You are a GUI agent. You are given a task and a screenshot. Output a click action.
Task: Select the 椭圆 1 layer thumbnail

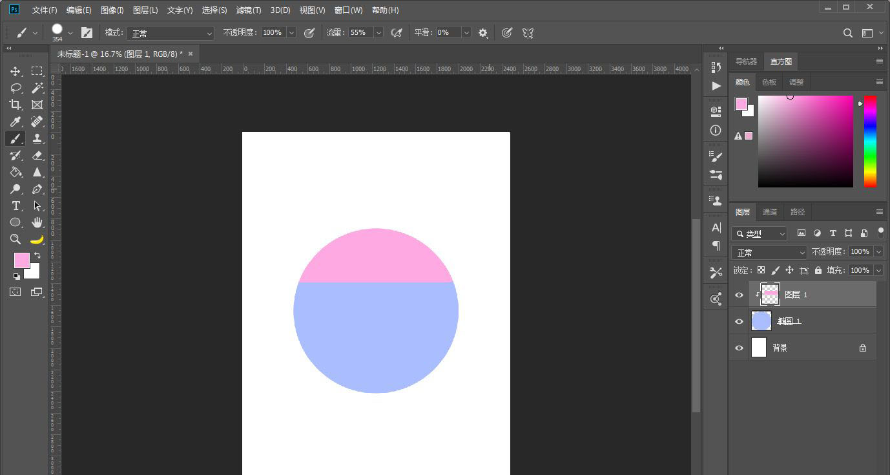click(x=761, y=321)
